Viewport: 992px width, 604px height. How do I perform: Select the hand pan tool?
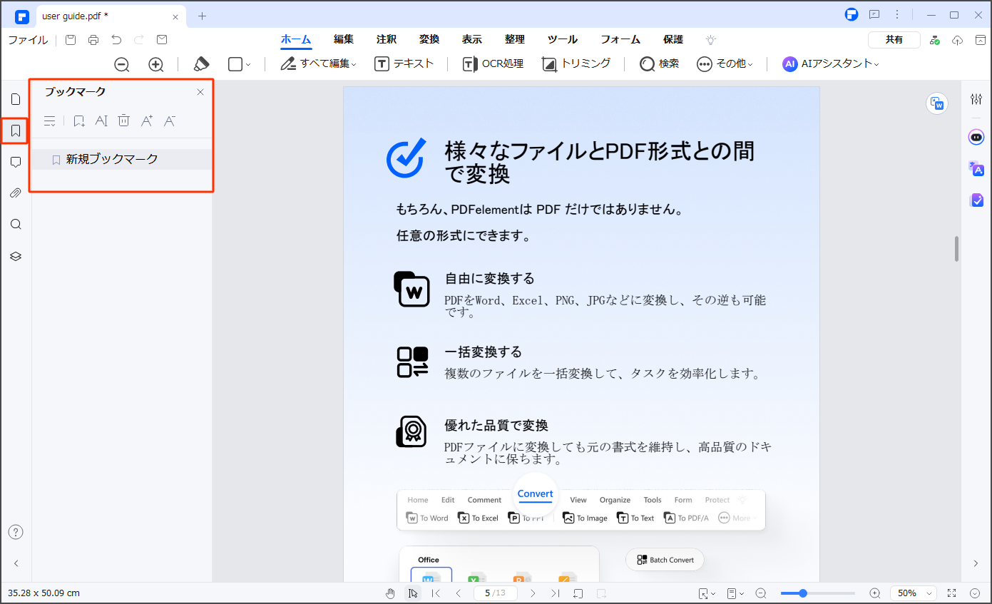[390, 593]
